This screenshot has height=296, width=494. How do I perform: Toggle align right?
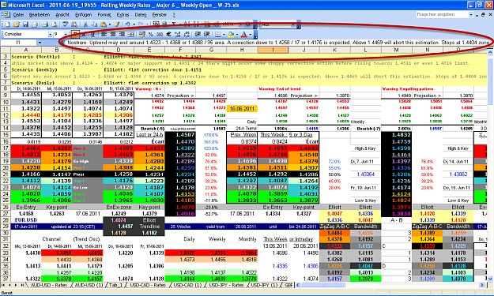coord(122,34)
